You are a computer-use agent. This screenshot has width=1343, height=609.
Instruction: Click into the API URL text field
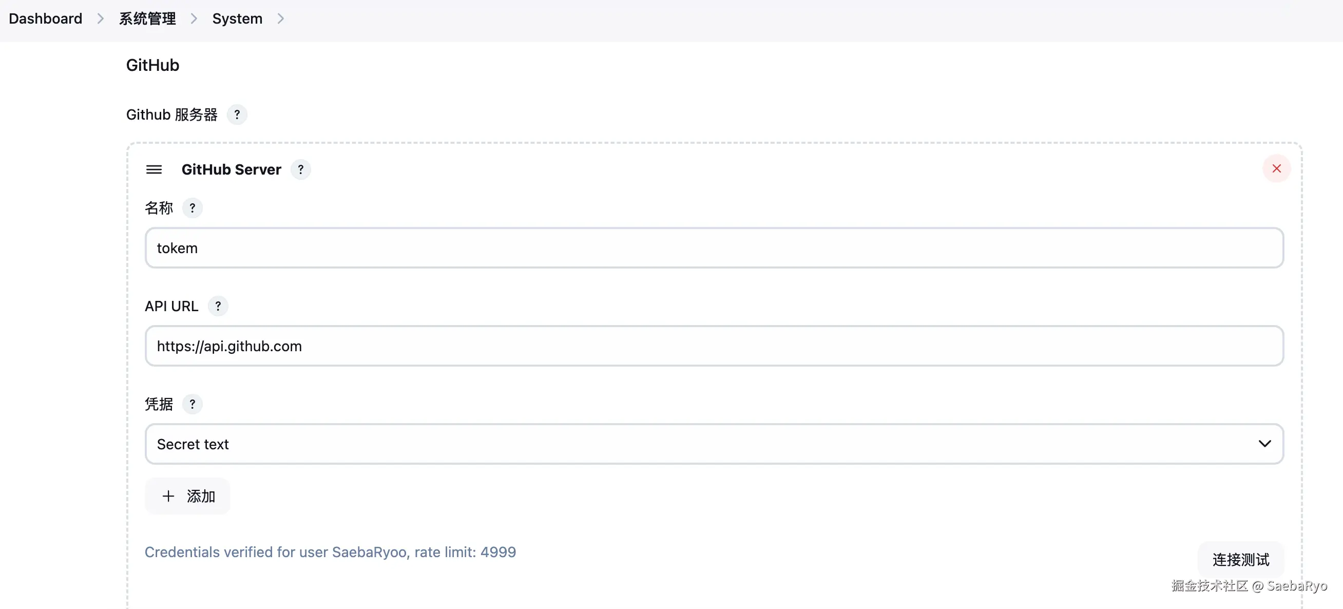[714, 346]
